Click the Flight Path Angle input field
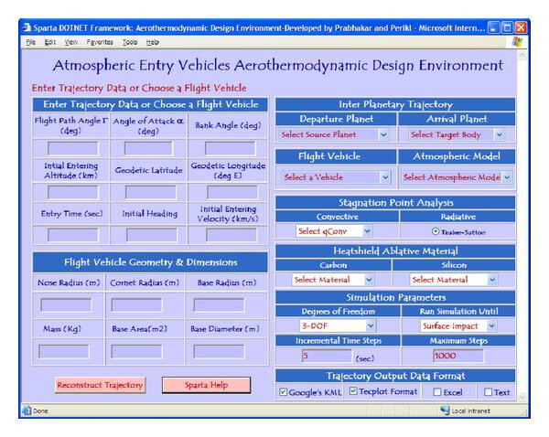Screen dimensions: 549x437 pos(73,148)
